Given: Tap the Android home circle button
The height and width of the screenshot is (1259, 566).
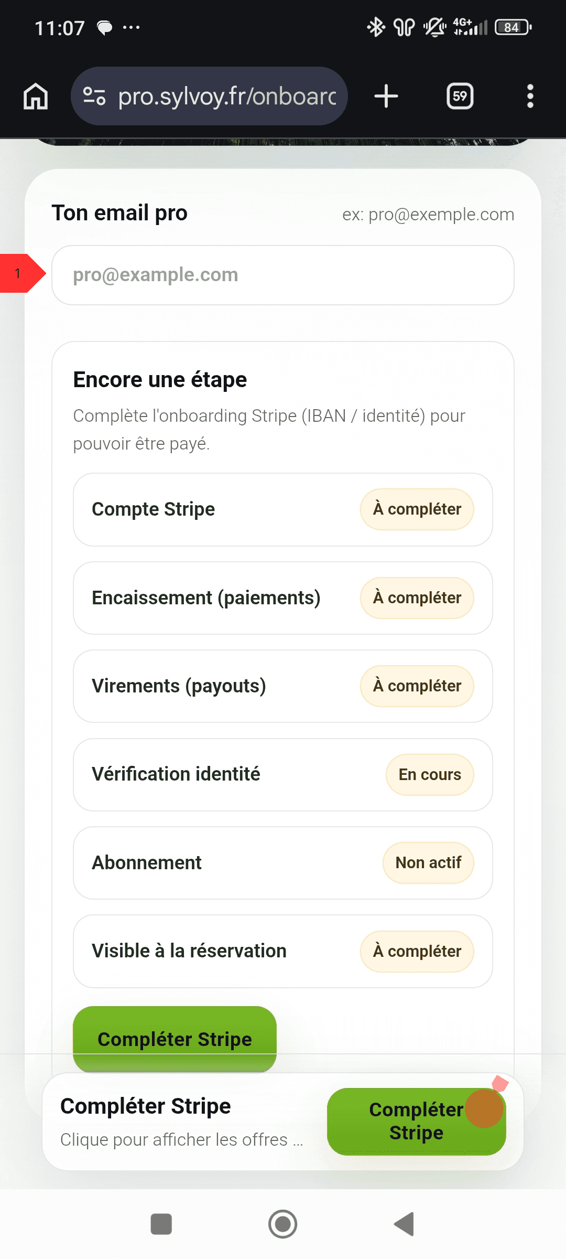Looking at the screenshot, I should point(282,1224).
